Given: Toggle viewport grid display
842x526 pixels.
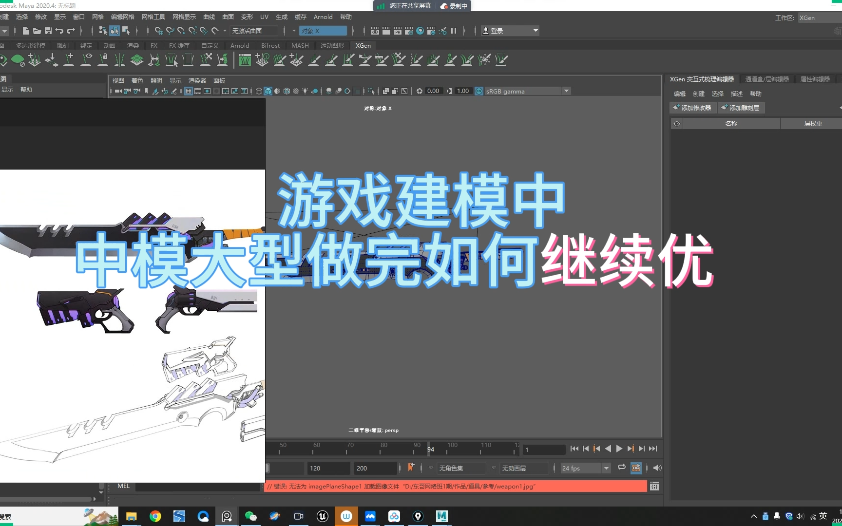Looking at the screenshot, I should (x=188, y=91).
